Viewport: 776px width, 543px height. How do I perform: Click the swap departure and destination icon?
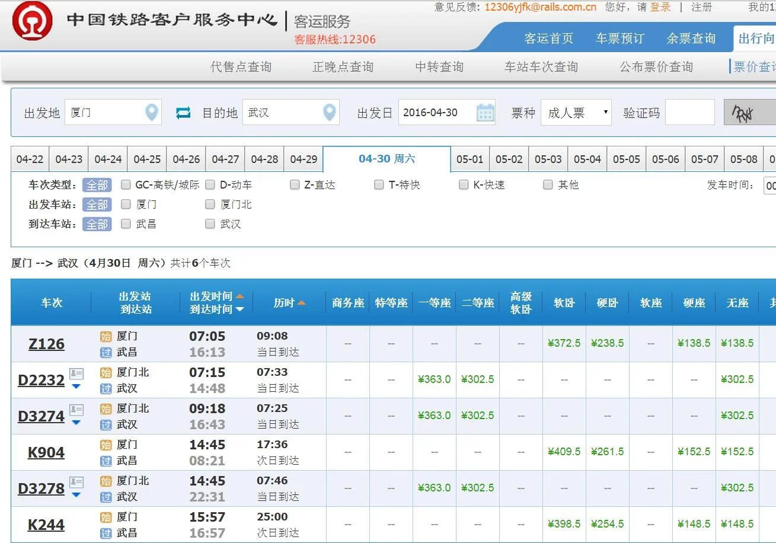click(183, 112)
